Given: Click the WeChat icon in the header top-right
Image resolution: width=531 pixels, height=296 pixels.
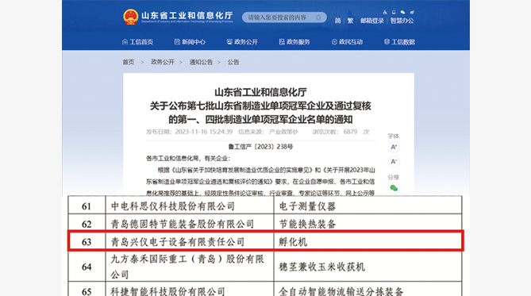Looking at the screenshot, I should point(402,12).
